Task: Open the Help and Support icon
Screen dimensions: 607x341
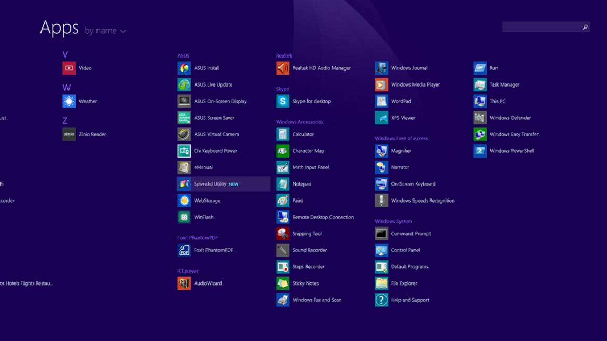Action: 381,300
